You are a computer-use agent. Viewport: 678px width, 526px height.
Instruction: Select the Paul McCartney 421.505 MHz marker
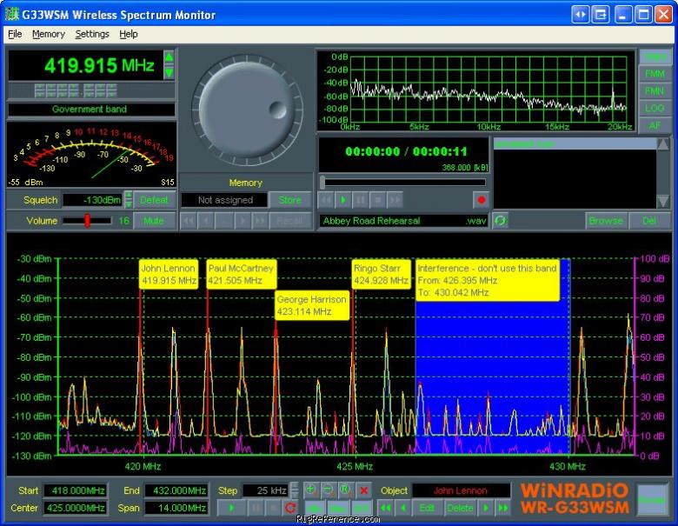242,274
